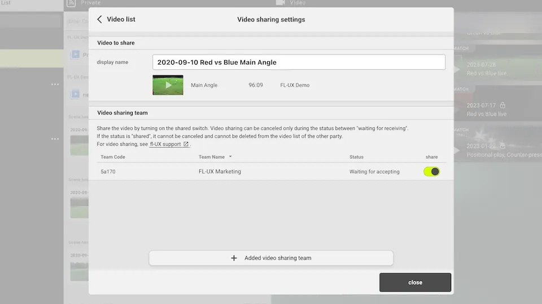Click lock icon beside 2023-07-17

(x=502, y=105)
